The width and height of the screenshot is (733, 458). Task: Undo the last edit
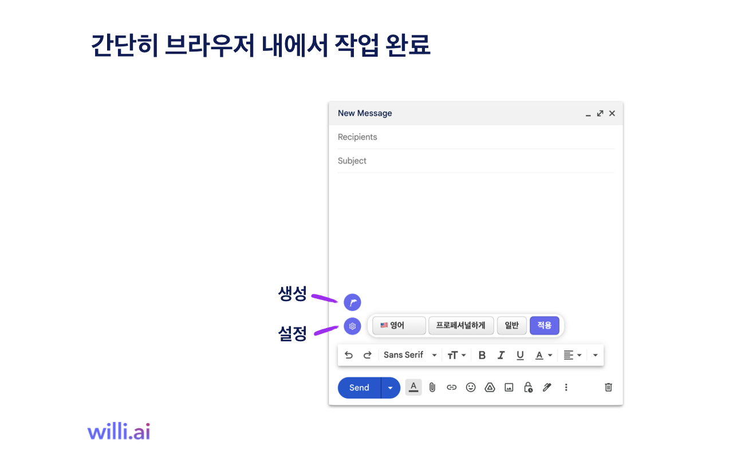(349, 355)
